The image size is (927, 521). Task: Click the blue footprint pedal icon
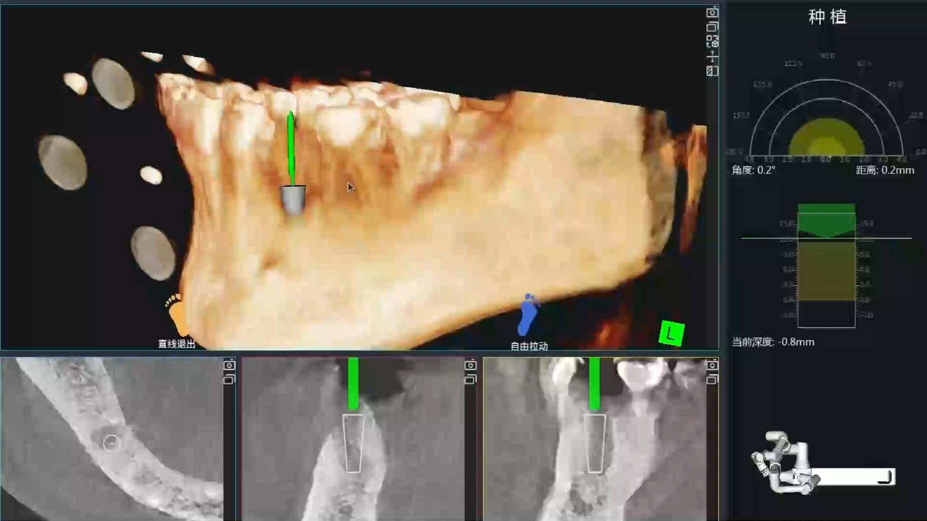528,314
